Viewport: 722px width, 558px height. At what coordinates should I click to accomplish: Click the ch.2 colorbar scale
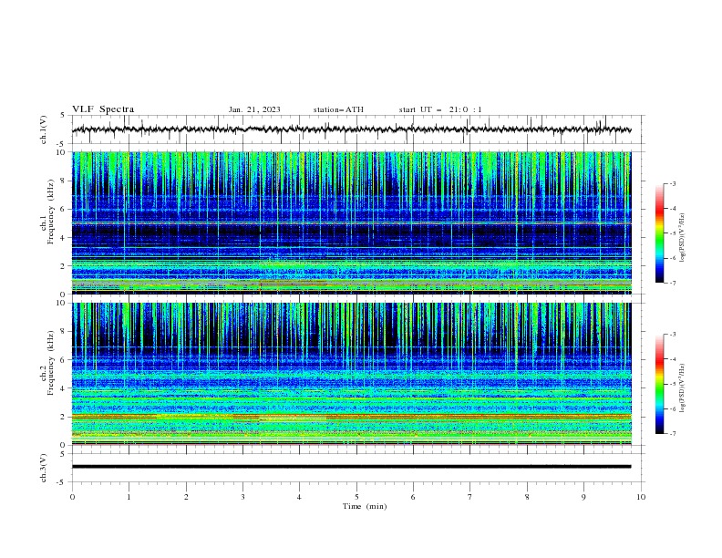tap(659, 384)
